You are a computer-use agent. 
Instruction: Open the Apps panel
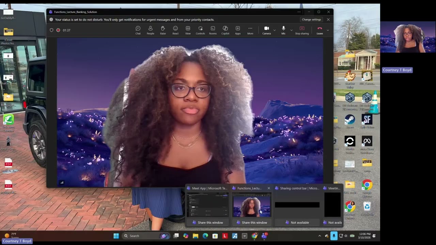click(x=238, y=30)
